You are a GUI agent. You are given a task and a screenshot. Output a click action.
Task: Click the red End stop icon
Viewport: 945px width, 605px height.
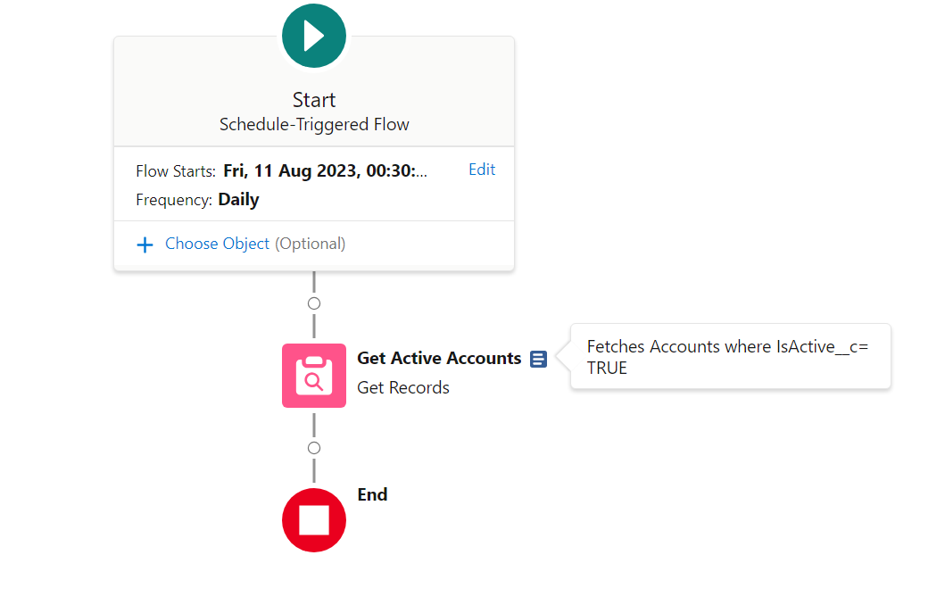[313, 520]
